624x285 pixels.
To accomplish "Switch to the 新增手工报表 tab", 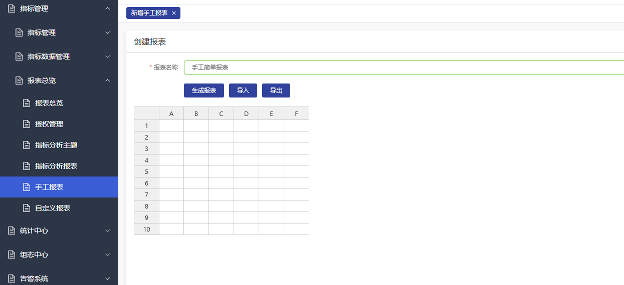I will tap(149, 13).
